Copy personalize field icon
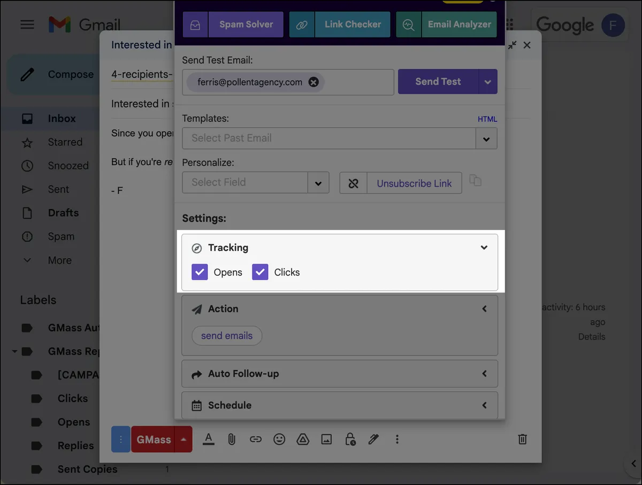 [x=476, y=181]
